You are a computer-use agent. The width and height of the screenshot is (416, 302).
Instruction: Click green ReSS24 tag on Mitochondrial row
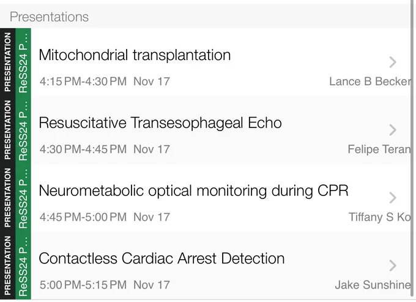pos(23,62)
